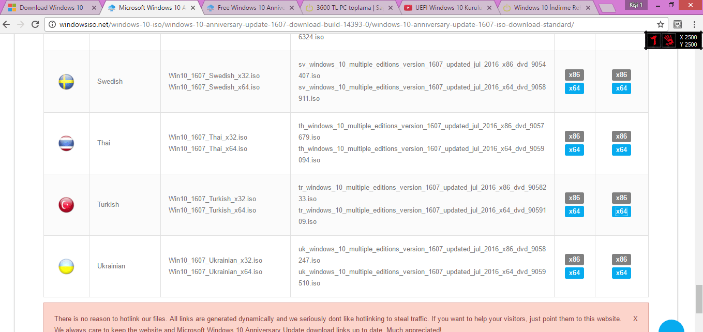The width and height of the screenshot is (703, 332).
Task: Click Turkish row's focused second-column x64 button
Action: (621, 212)
